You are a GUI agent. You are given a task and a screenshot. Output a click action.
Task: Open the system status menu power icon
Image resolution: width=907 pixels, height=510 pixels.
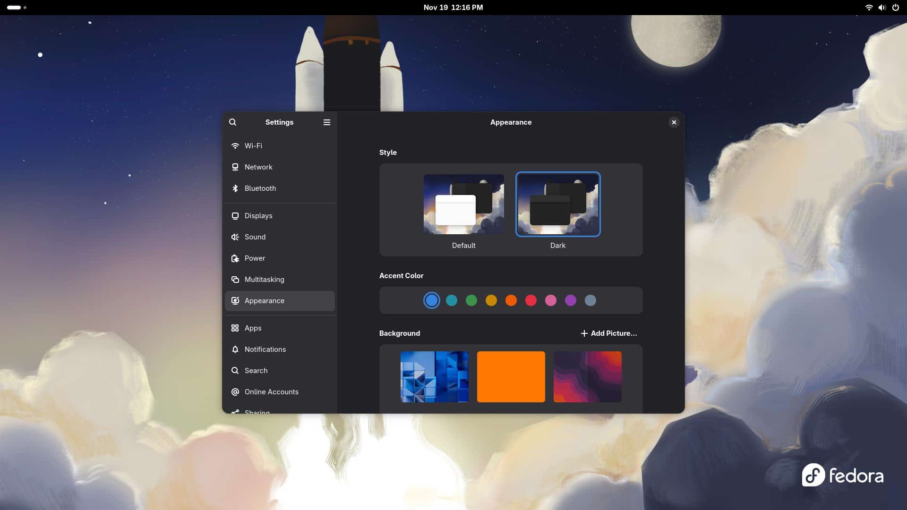(x=895, y=8)
